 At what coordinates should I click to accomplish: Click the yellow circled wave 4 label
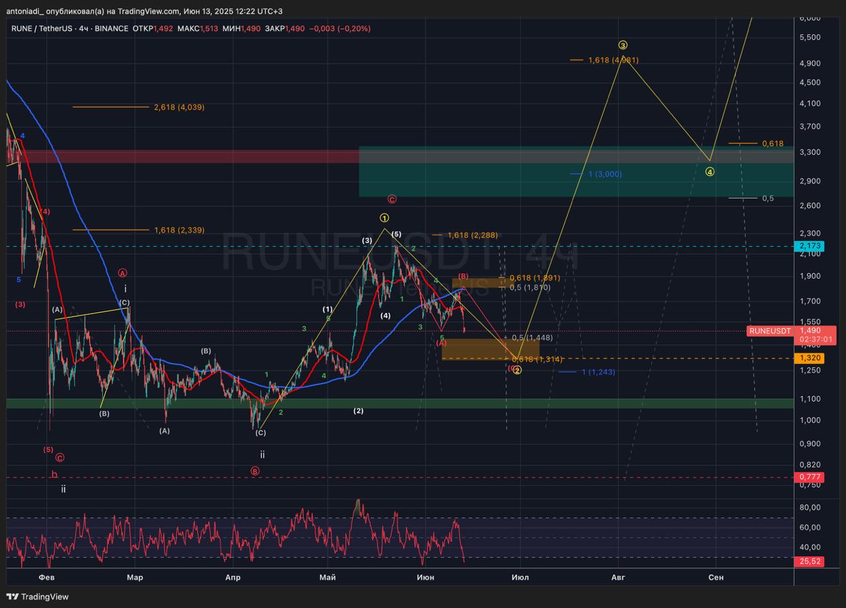coord(709,172)
